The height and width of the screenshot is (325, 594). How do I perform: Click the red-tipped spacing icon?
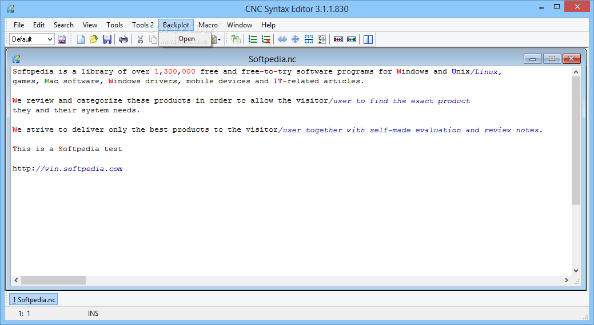(x=338, y=39)
